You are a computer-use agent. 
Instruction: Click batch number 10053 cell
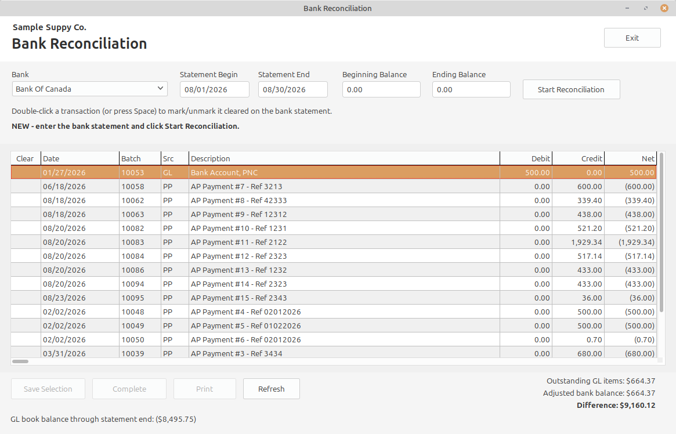click(140, 172)
